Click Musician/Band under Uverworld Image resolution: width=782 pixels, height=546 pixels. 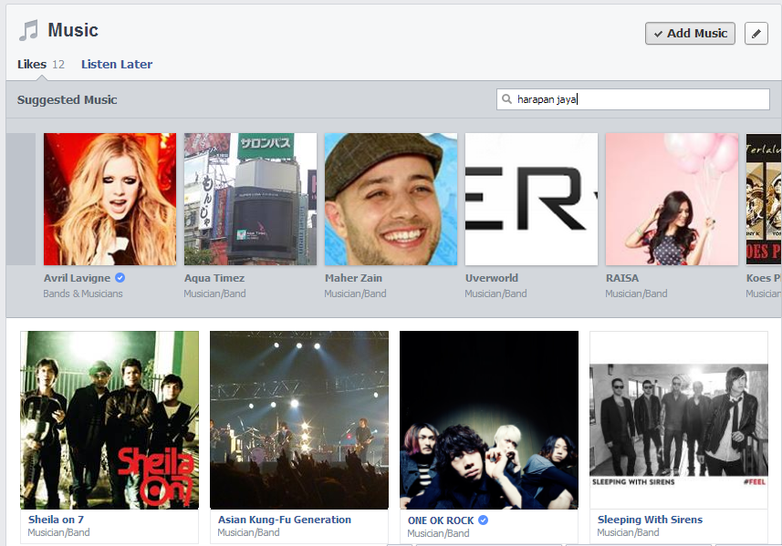(x=496, y=294)
